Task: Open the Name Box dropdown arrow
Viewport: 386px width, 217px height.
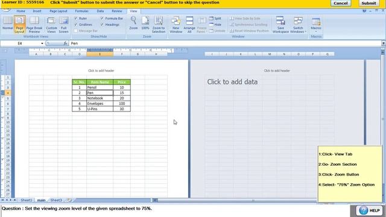Action: (42, 43)
